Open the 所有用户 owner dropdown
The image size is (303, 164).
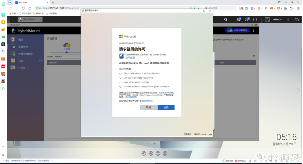click(67, 57)
